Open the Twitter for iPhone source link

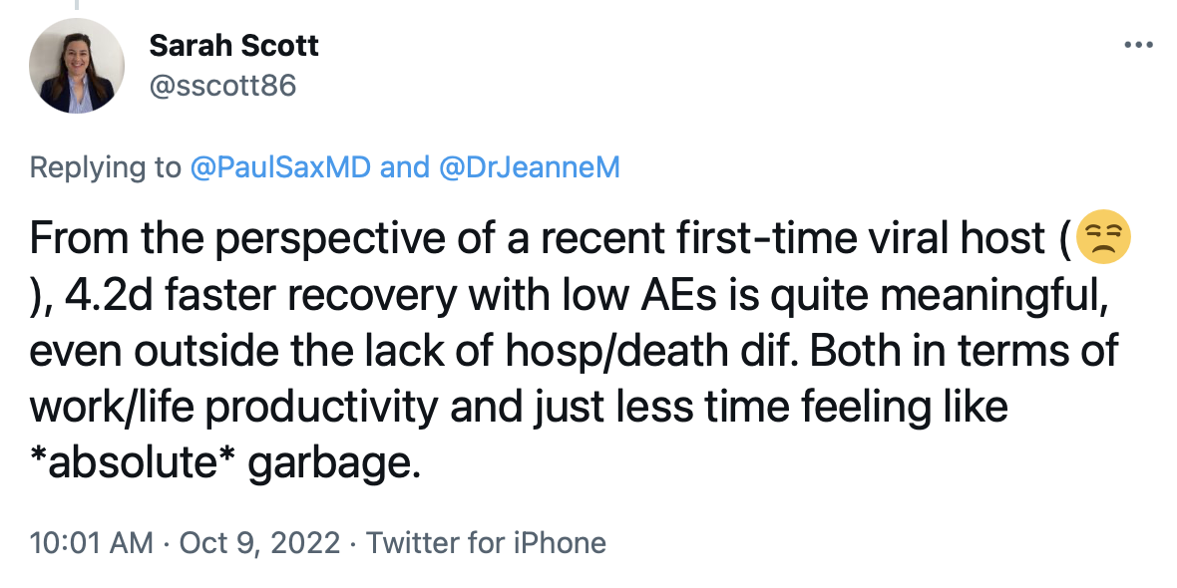(486, 543)
